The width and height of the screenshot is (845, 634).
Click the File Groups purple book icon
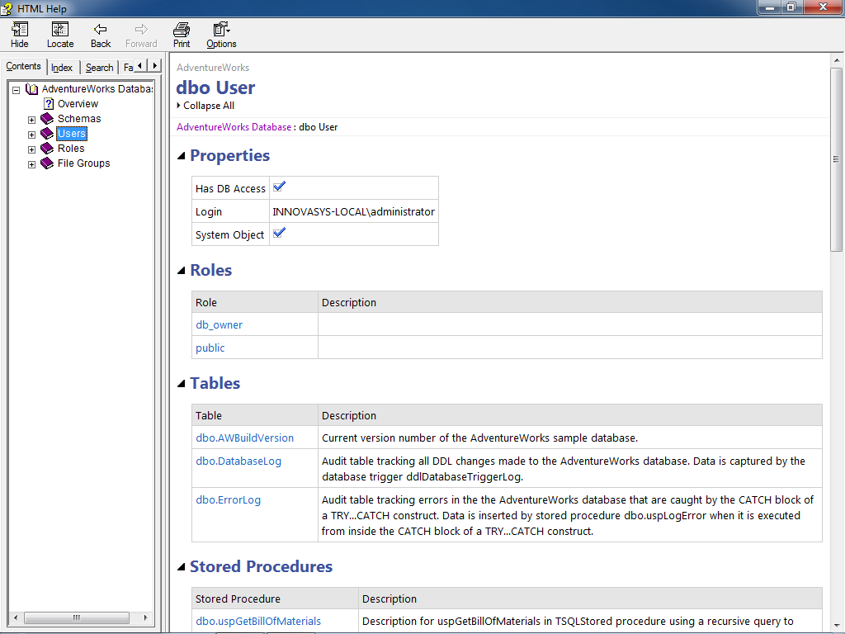click(x=47, y=163)
